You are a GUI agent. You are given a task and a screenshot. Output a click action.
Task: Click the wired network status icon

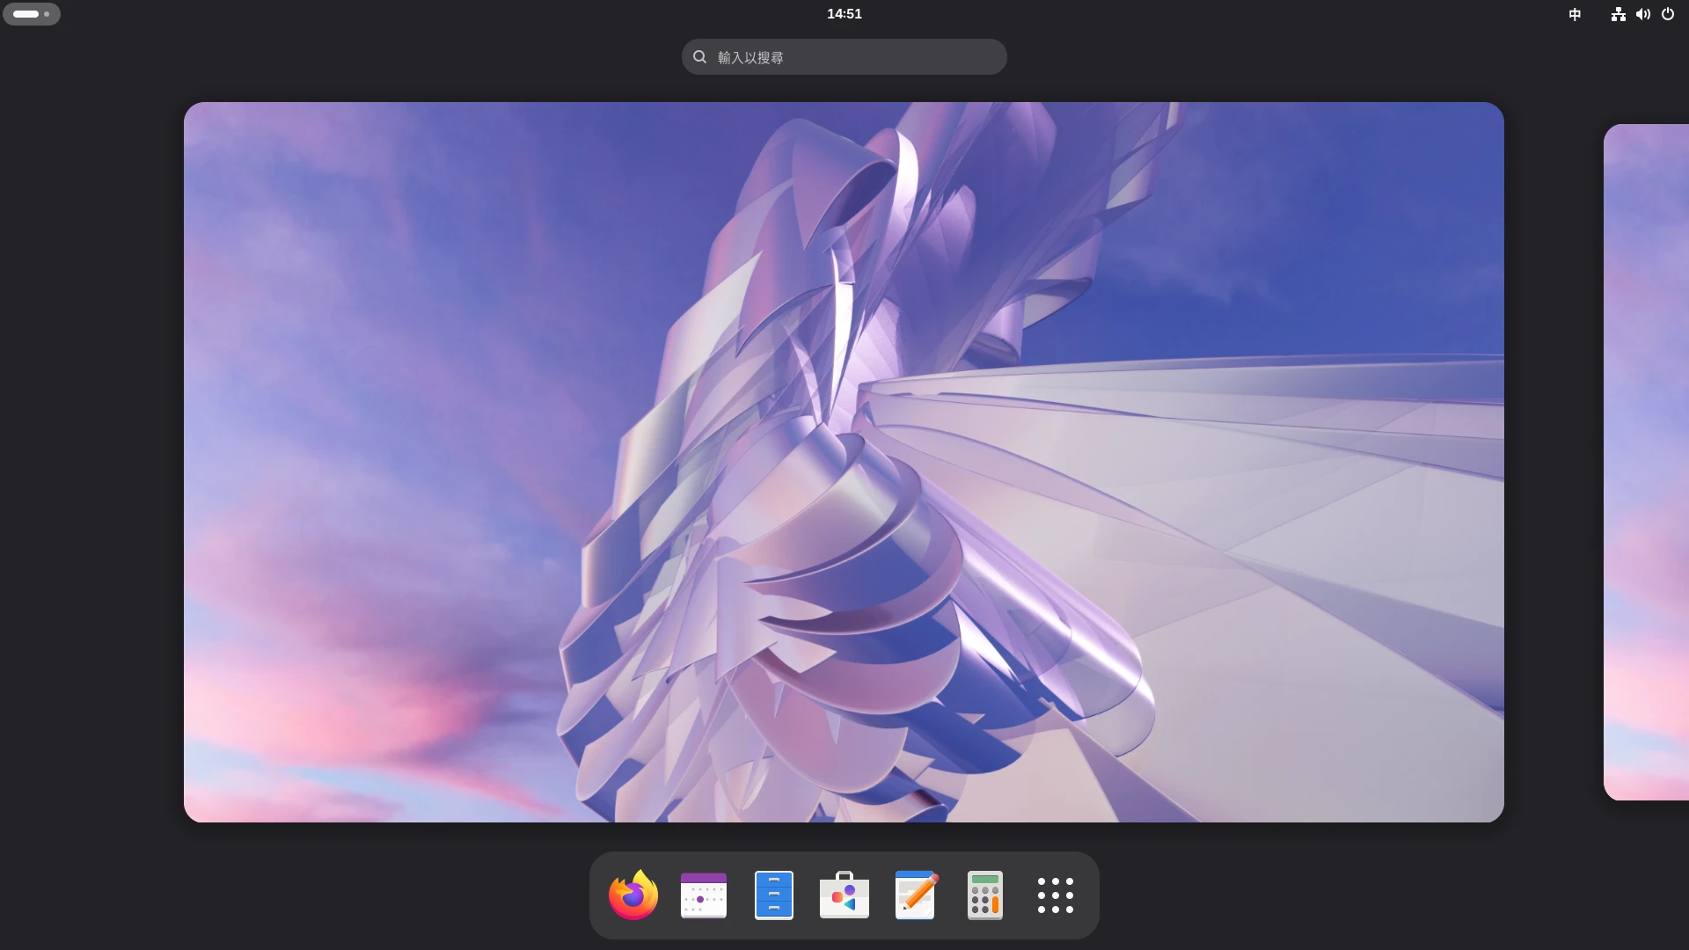pyautogui.click(x=1618, y=14)
